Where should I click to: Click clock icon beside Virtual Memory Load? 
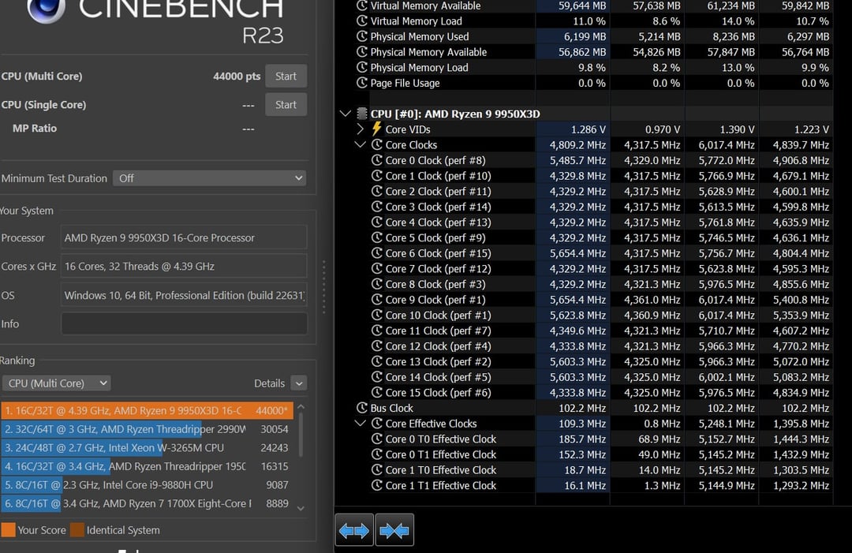pyautogui.click(x=362, y=21)
